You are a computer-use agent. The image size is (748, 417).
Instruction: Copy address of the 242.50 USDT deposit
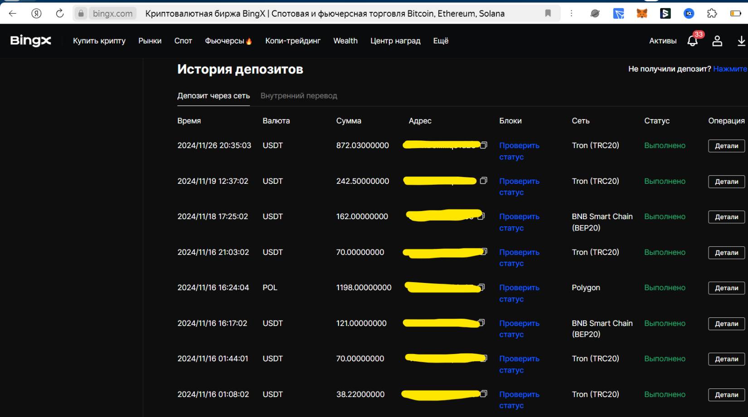point(484,181)
